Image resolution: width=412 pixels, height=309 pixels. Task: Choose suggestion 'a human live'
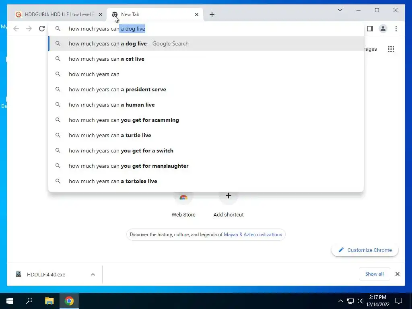point(206,105)
